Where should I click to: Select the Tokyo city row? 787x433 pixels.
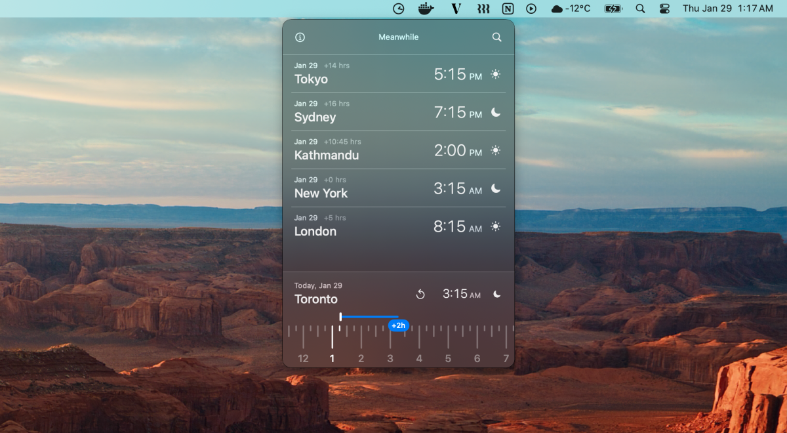point(399,73)
